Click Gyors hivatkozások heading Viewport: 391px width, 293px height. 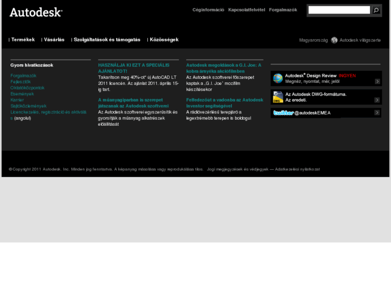tap(32, 66)
